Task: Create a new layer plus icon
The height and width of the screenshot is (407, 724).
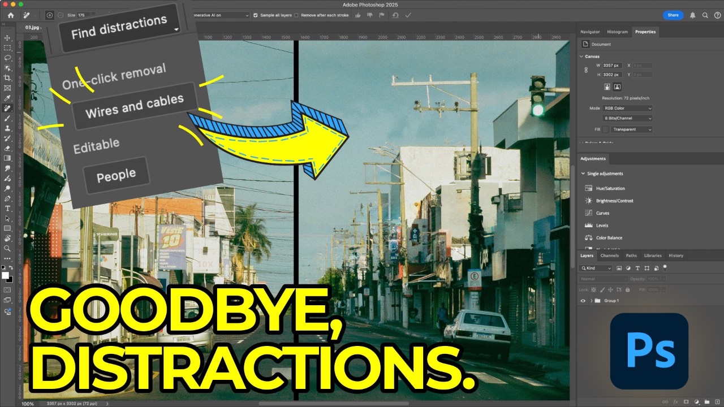Action: [x=716, y=402]
